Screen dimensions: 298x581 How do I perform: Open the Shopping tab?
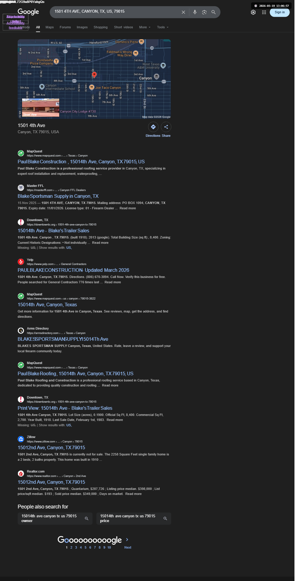pos(100,27)
